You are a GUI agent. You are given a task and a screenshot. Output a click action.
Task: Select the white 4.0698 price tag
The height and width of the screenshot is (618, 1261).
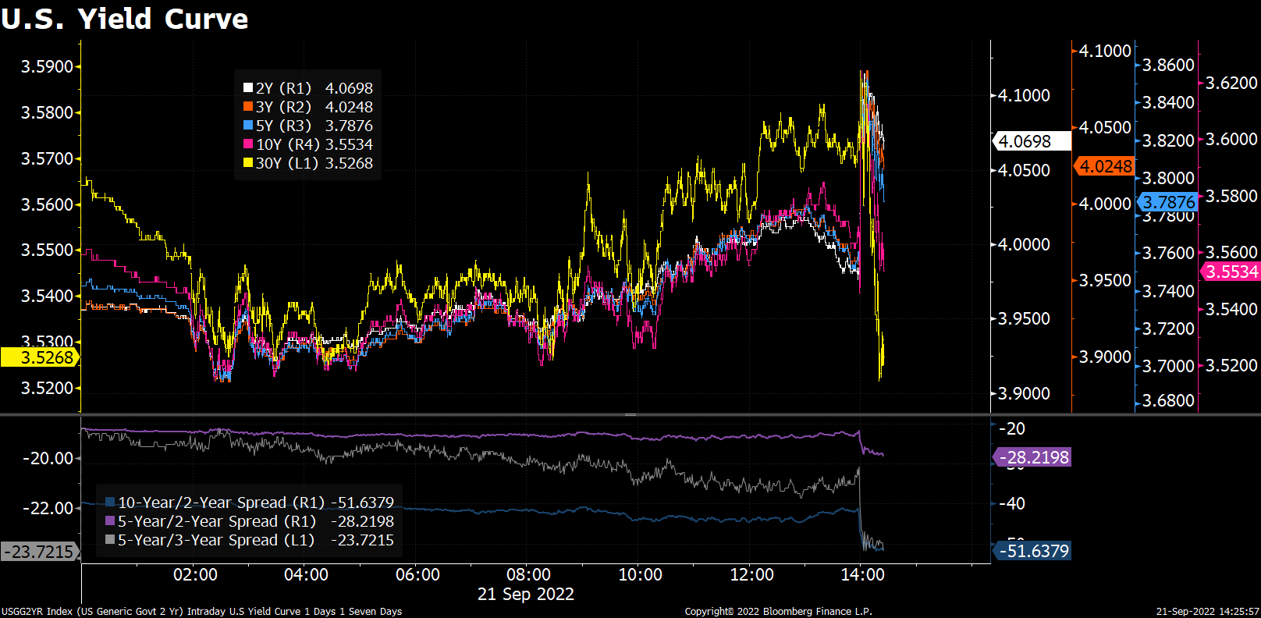[x=1030, y=141]
